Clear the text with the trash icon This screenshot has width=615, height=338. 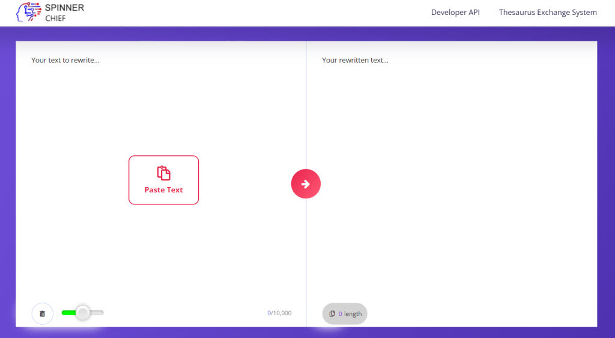[x=43, y=314]
